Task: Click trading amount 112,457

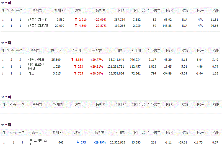Action: coord(135,67)
